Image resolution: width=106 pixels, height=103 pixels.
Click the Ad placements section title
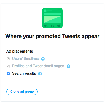20,51
